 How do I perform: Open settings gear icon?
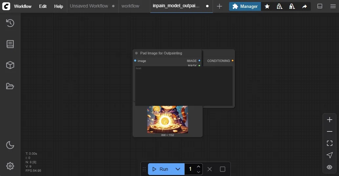point(10,166)
